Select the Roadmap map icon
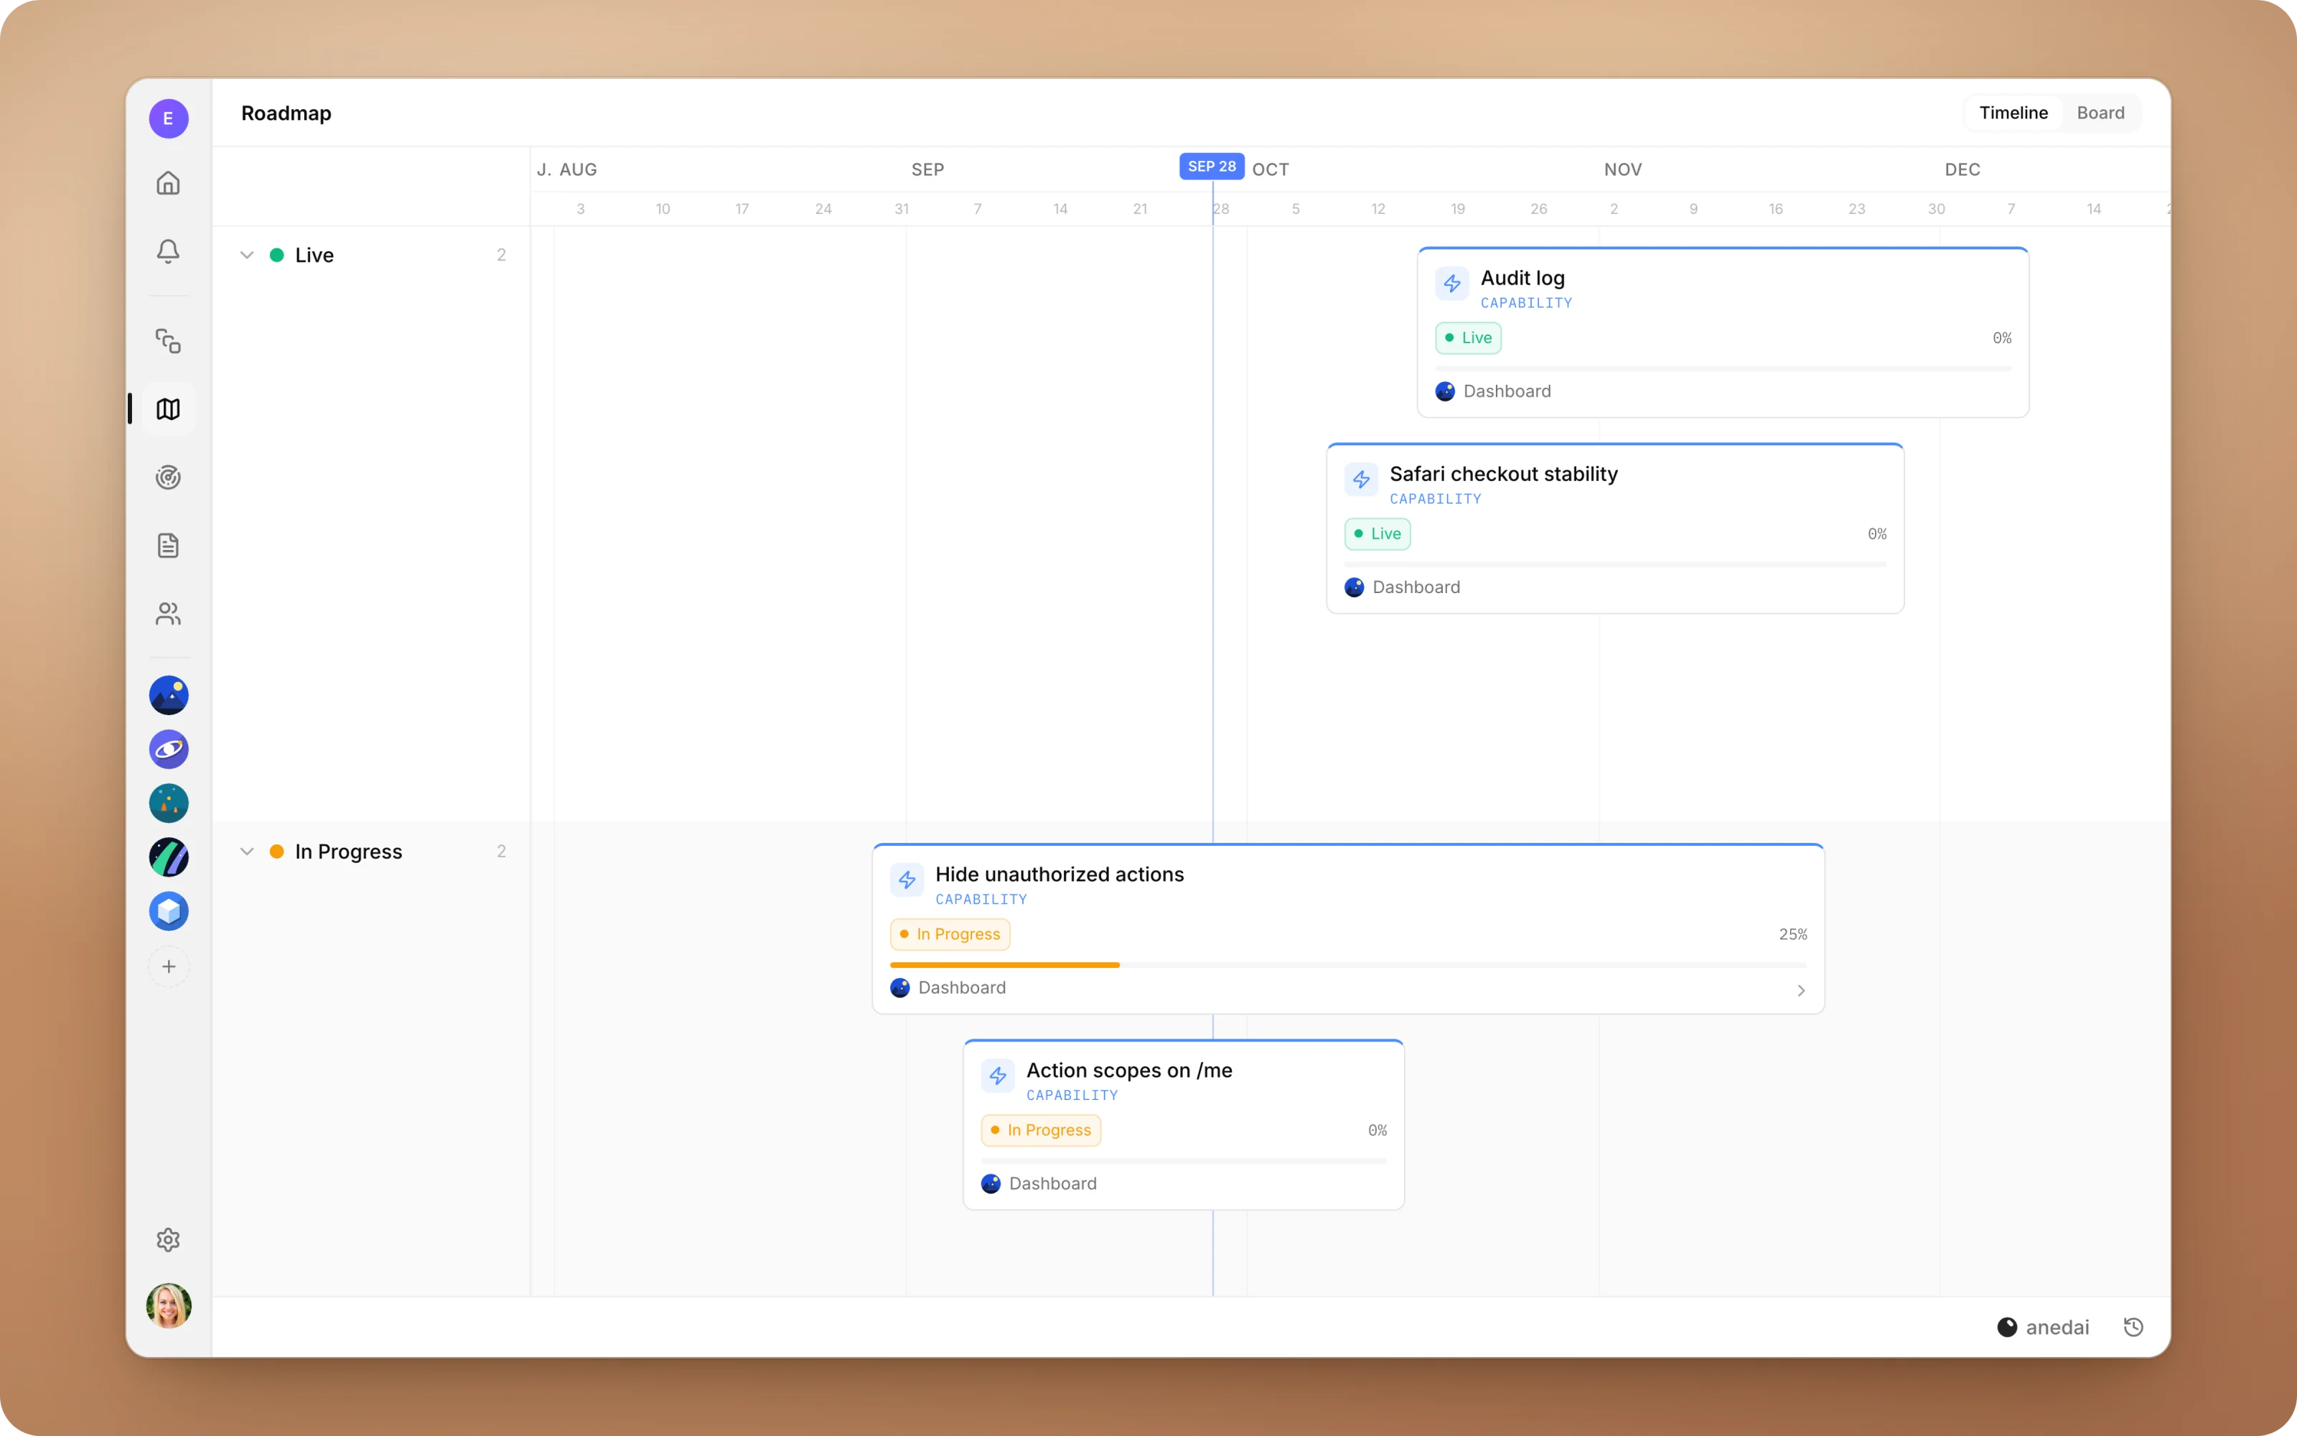Screen dimensions: 2297x1436 click(x=168, y=409)
